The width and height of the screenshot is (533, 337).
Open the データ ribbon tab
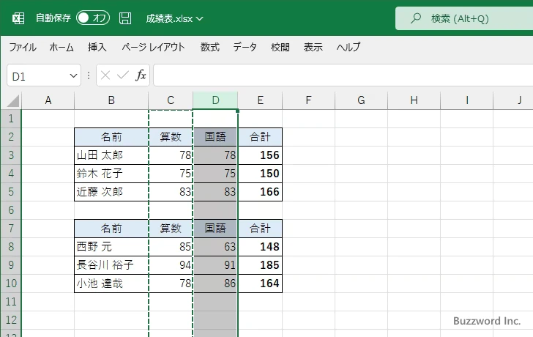[245, 47]
